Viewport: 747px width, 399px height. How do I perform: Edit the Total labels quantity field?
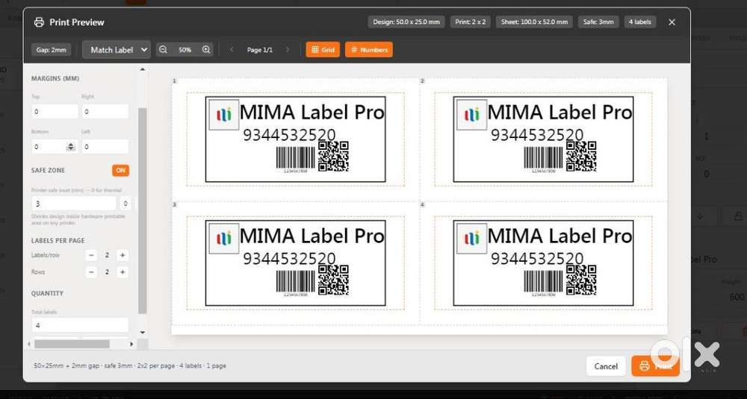point(80,325)
